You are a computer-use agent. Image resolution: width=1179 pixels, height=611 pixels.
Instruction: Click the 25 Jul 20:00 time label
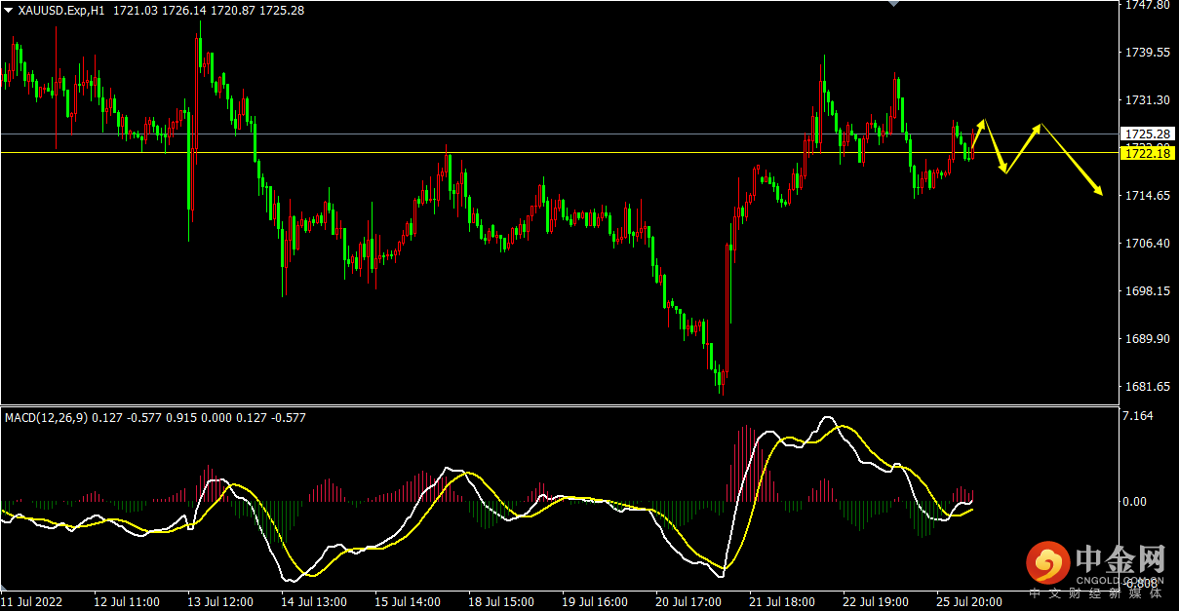click(969, 602)
